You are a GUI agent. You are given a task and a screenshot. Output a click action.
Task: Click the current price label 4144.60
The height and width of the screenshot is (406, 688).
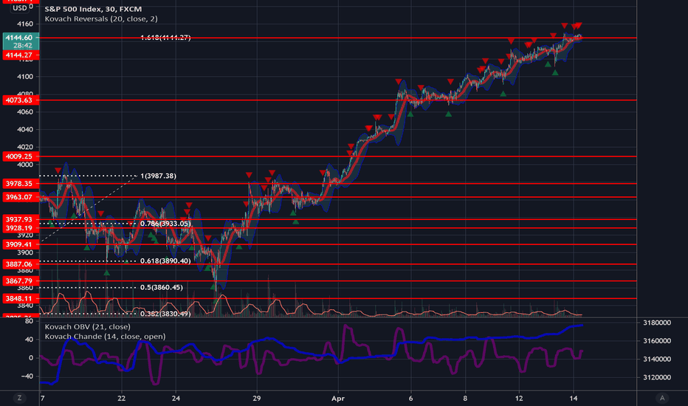[x=21, y=38]
